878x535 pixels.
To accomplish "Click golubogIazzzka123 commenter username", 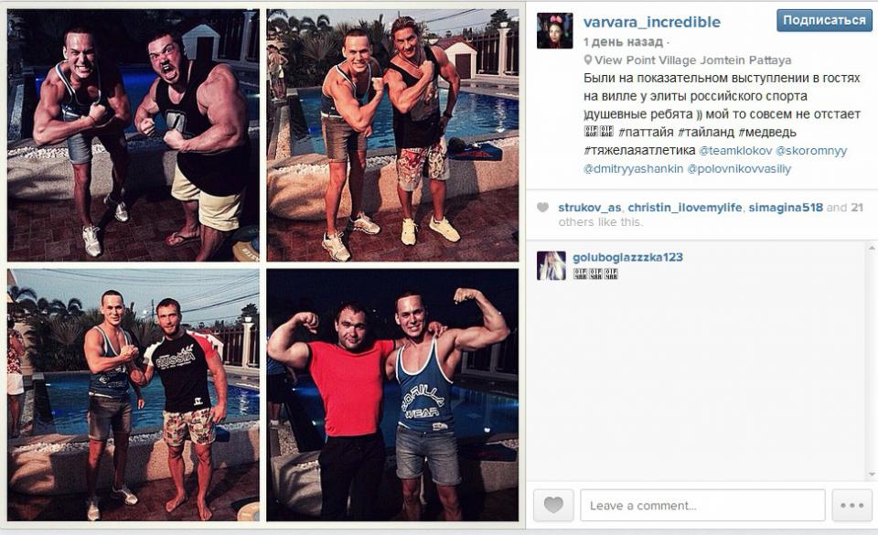I will click(627, 257).
